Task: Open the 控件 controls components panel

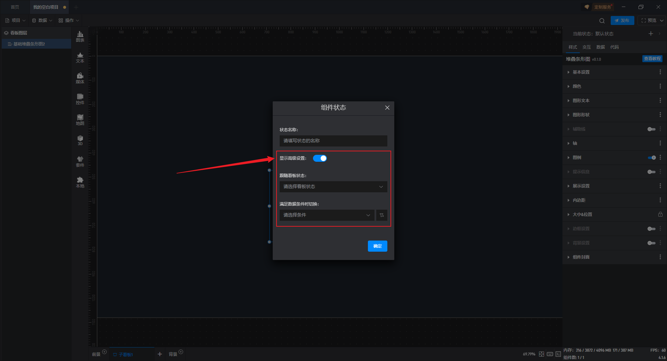Action: [x=80, y=99]
